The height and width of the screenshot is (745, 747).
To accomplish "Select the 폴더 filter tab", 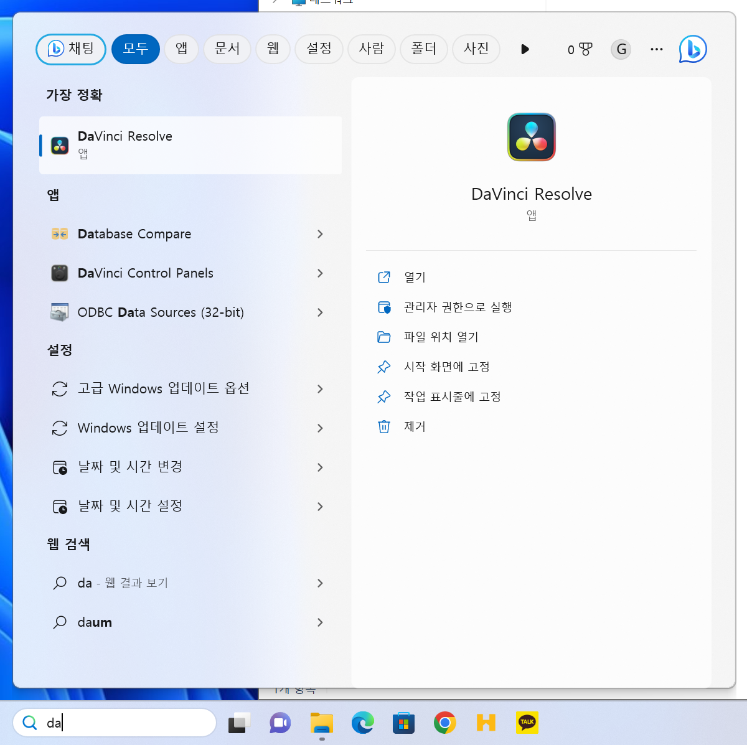I will (424, 49).
